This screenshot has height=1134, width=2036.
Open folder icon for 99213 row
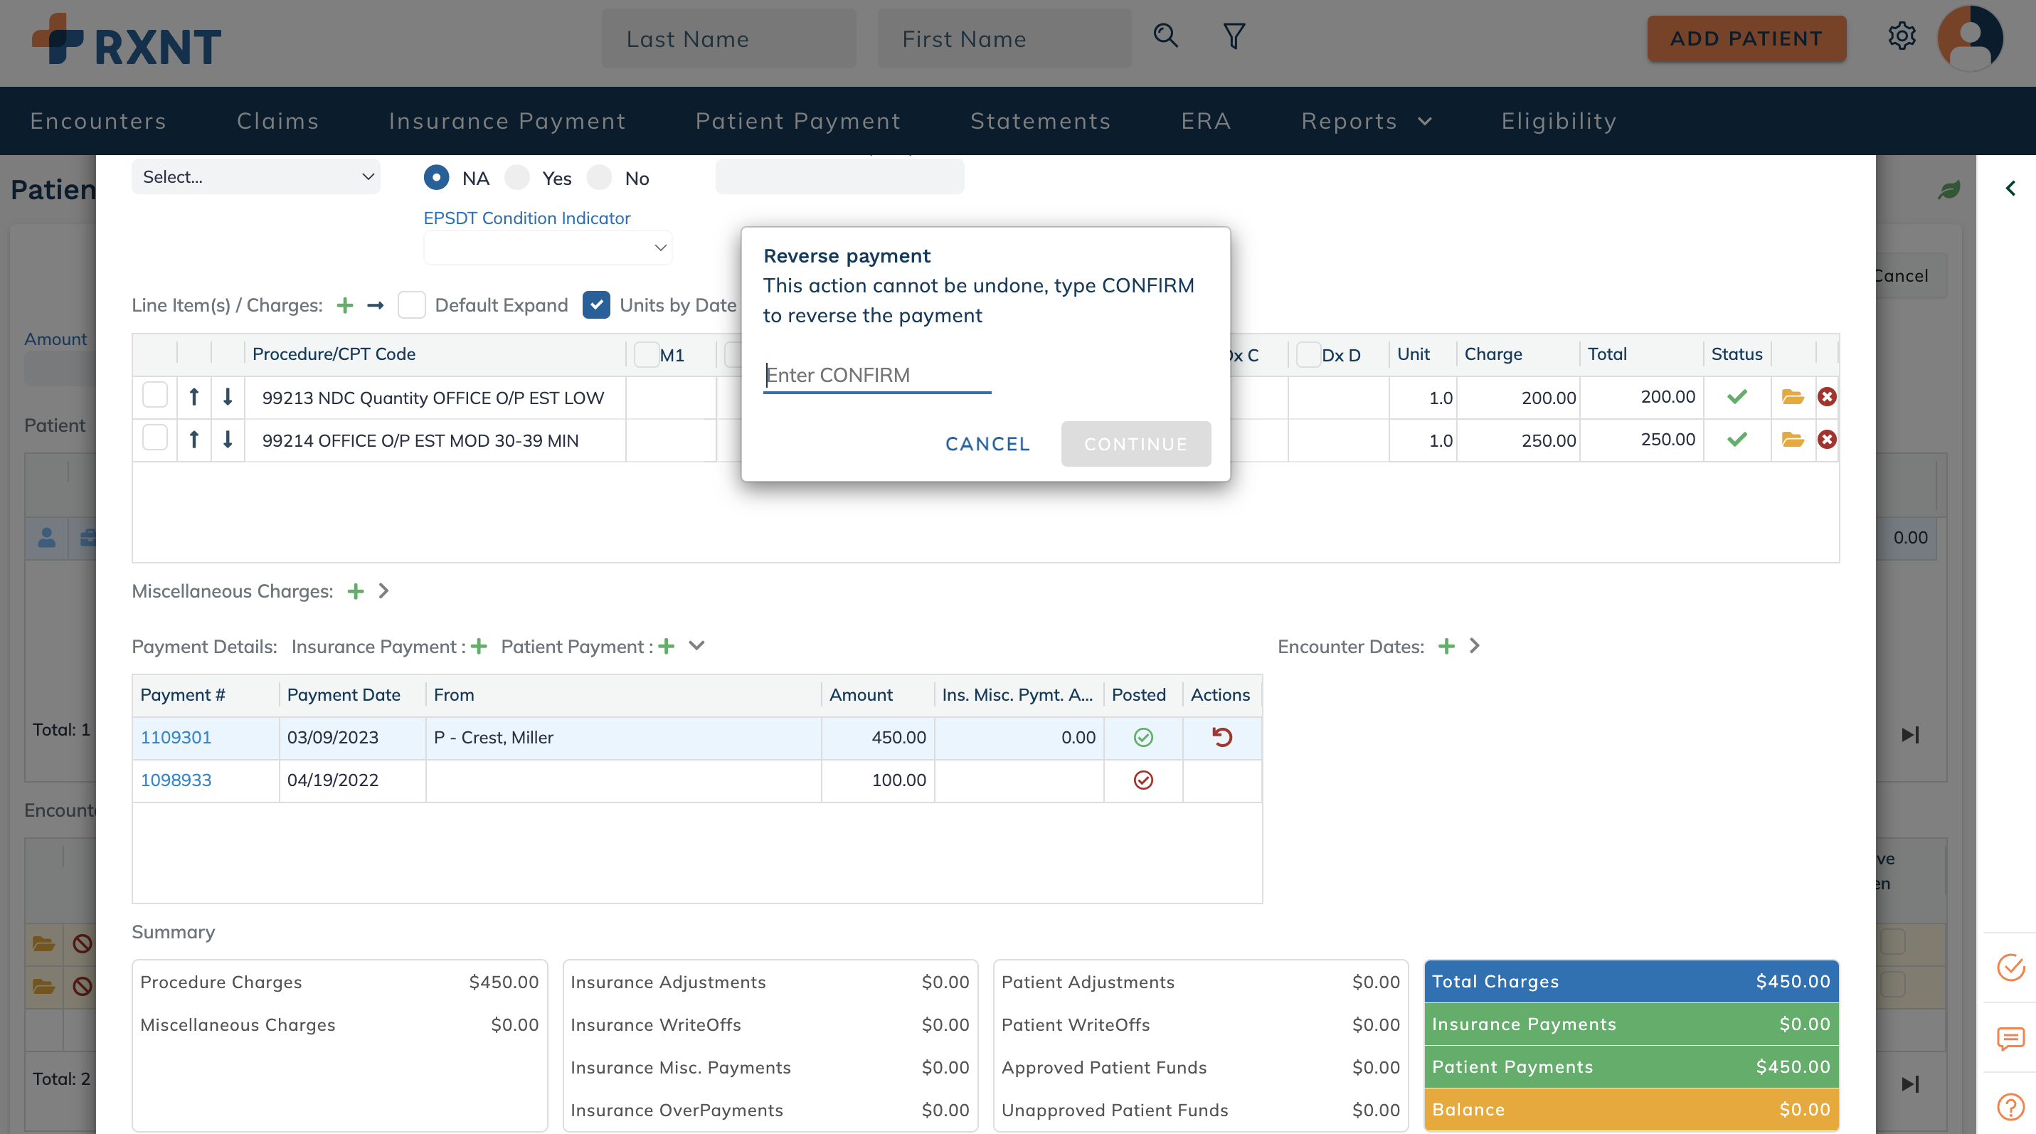1793,397
